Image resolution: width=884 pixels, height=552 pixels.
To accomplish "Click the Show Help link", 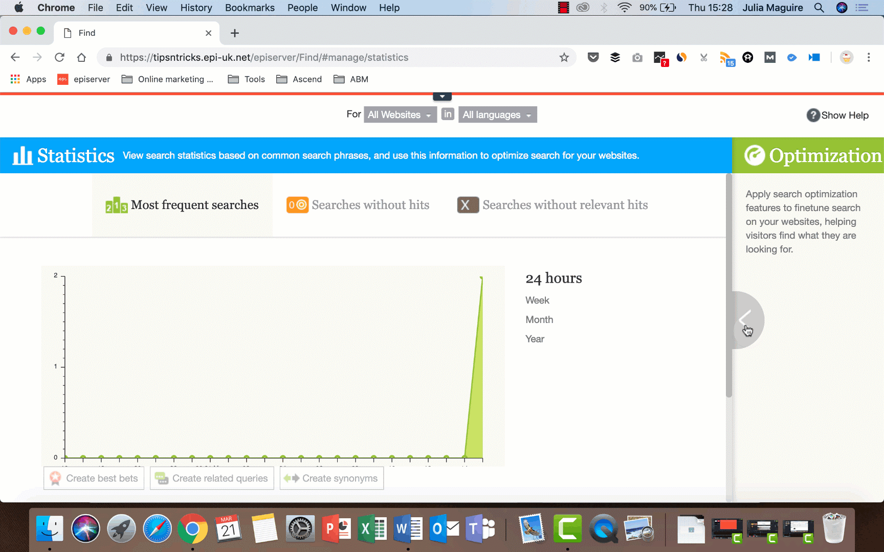I will pos(845,115).
